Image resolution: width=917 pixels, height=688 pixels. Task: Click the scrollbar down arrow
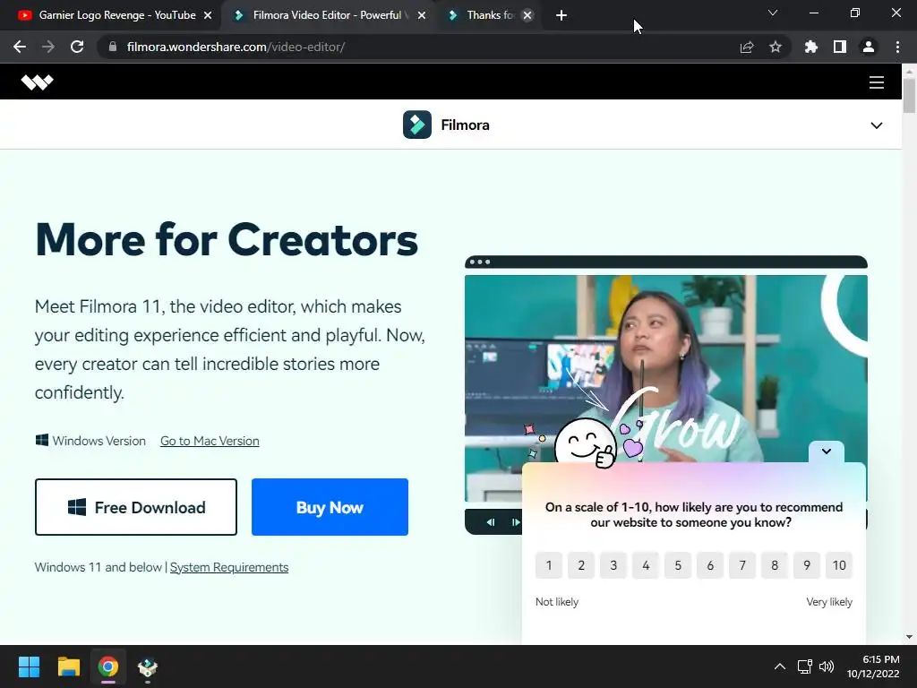tap(909, 637)
